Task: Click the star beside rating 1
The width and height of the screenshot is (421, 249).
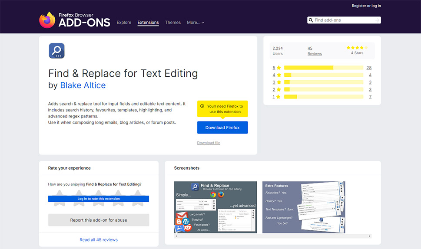Action: tap(278, 97)
